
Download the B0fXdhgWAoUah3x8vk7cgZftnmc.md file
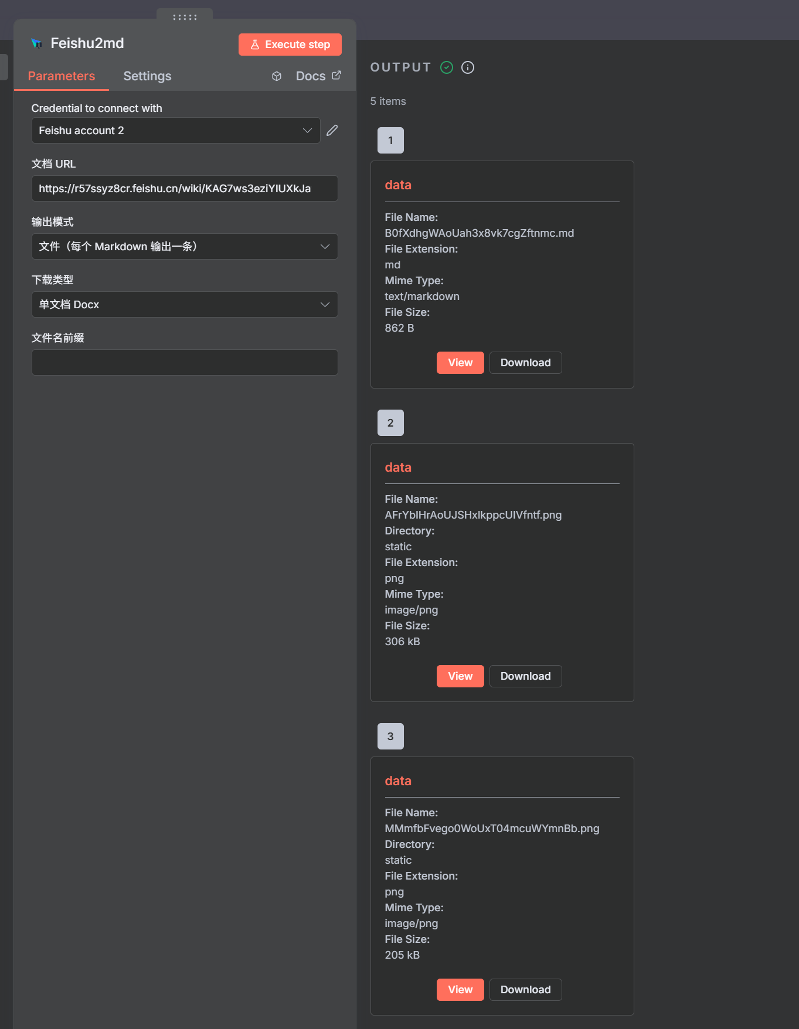click(526, 363)
